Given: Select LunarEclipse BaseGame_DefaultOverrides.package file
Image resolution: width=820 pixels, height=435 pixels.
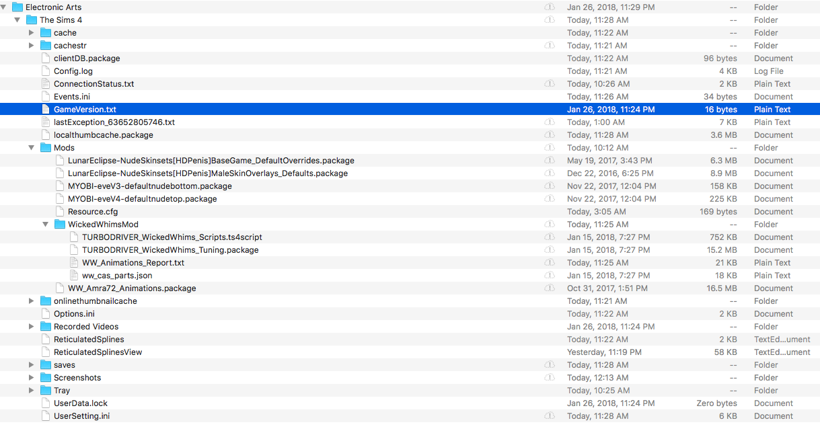Looking at the screenshot, I should tap(211, 161).
